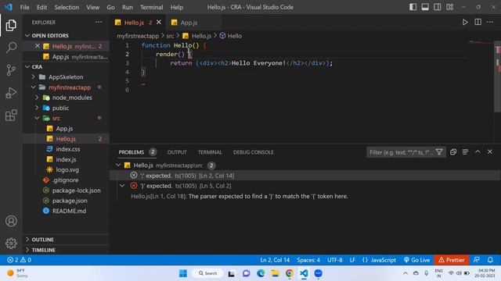Image resolution: width=501 pixels, height=281 pixels.
Task: Maximize panel with up chevron
Action: [x=478, y=152]
